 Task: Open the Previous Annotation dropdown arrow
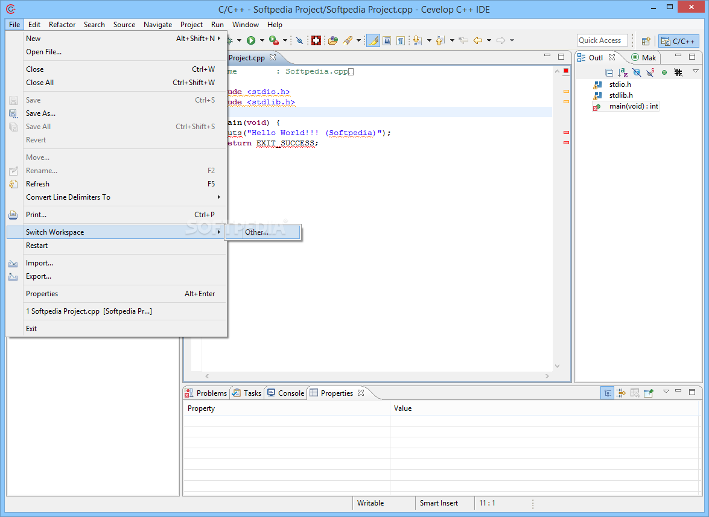click(x=452, y=40)
